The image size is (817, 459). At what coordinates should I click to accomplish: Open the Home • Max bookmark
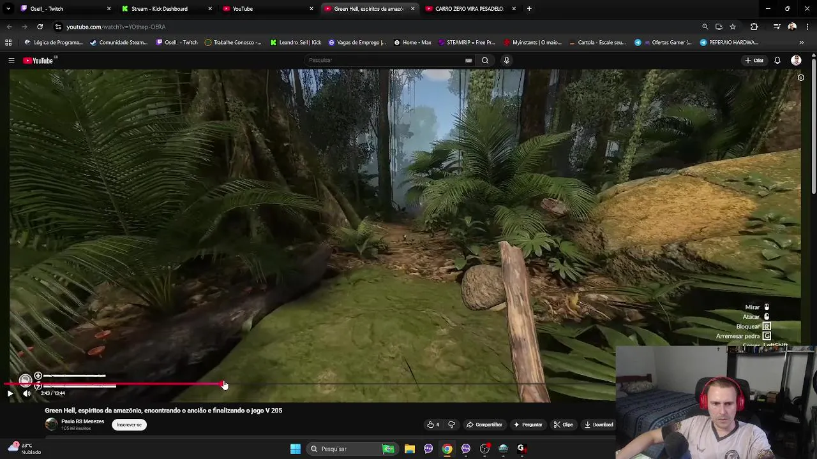tap(412, 43)
